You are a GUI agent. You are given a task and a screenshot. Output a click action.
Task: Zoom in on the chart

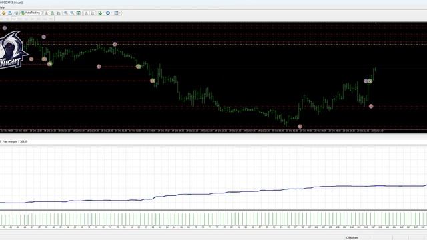pyautogui.click(x=66, y=13)
